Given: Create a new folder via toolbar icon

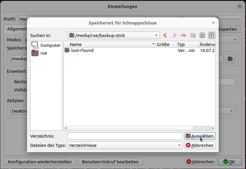Looking at the screenshot, I should [x=193, y=35].
